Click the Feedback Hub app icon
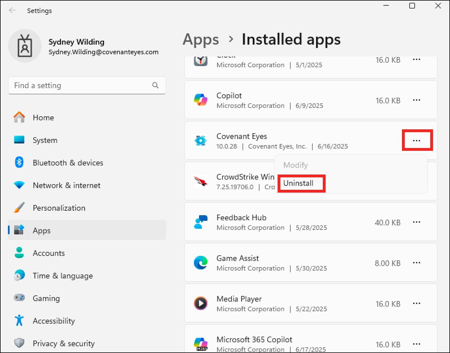 (x=201, y=222)
